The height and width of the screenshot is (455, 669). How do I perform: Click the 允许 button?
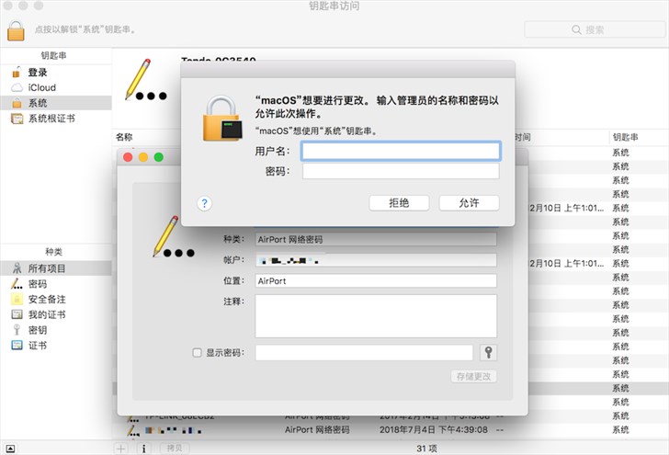pyautogui.click(x=469, y=203)
